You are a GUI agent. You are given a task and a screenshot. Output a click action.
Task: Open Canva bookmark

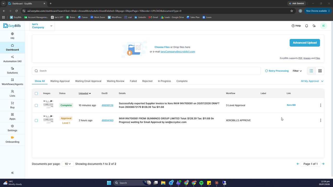pyautogui.click(x=83, y=17)
